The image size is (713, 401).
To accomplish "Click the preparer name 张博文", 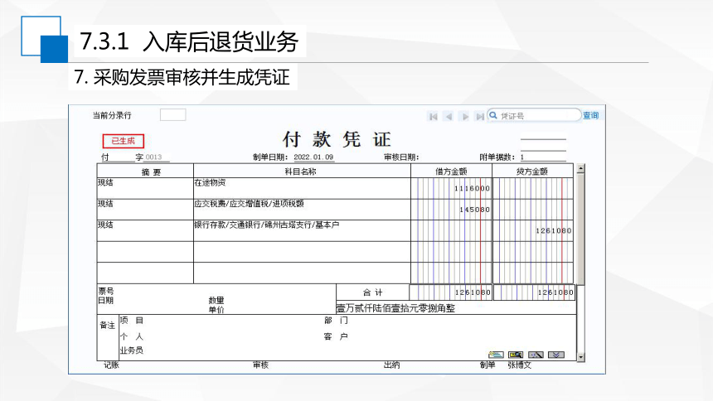I will click(x=519, y=365).
